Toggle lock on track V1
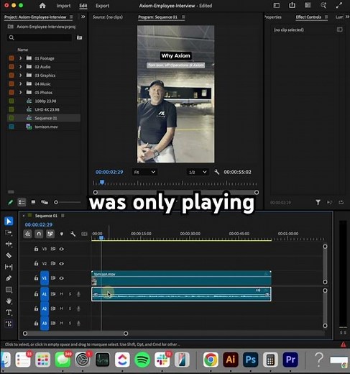Screen dimensions: 350x374 pyautogui.click(x=36, y=278)
